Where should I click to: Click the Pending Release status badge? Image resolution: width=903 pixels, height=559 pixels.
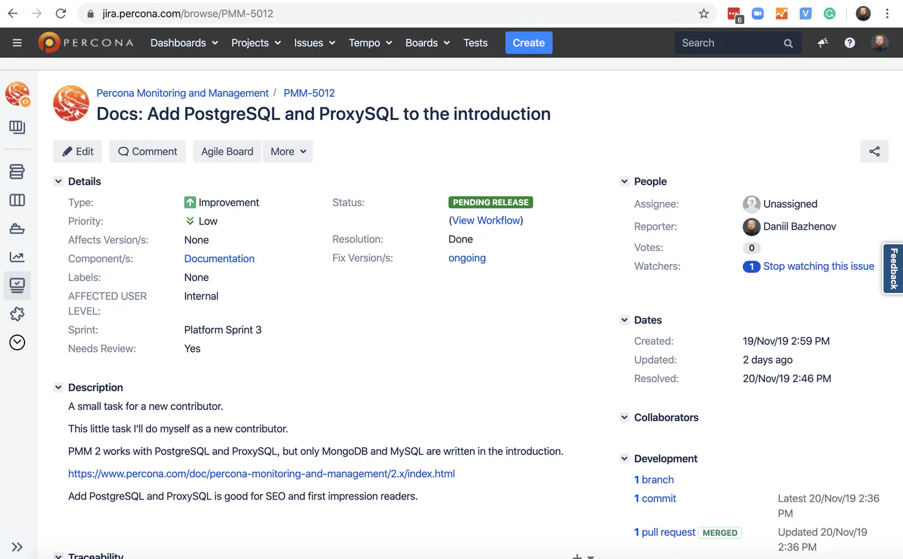pyautogui.click(x=491, y=202)
